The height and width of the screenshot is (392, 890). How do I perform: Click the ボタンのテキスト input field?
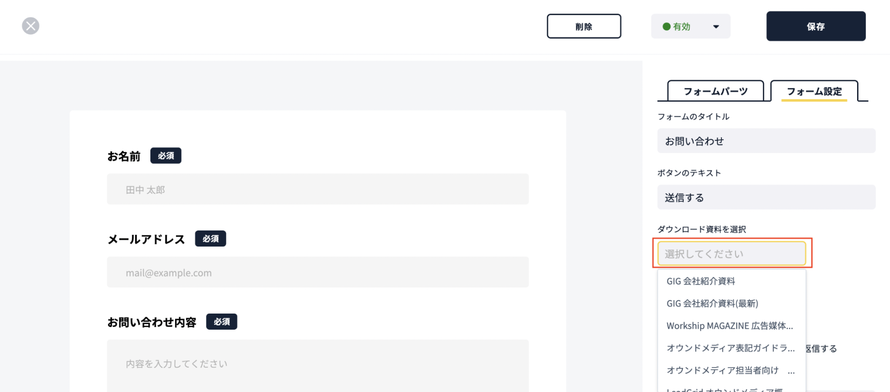point(766,197)
